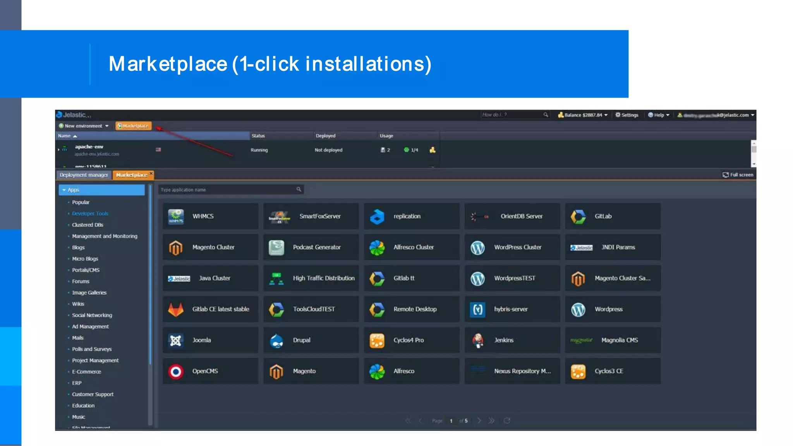The image size is (793, 446).
Task: Click the page number input field
Action: click(x=451, y=421)
